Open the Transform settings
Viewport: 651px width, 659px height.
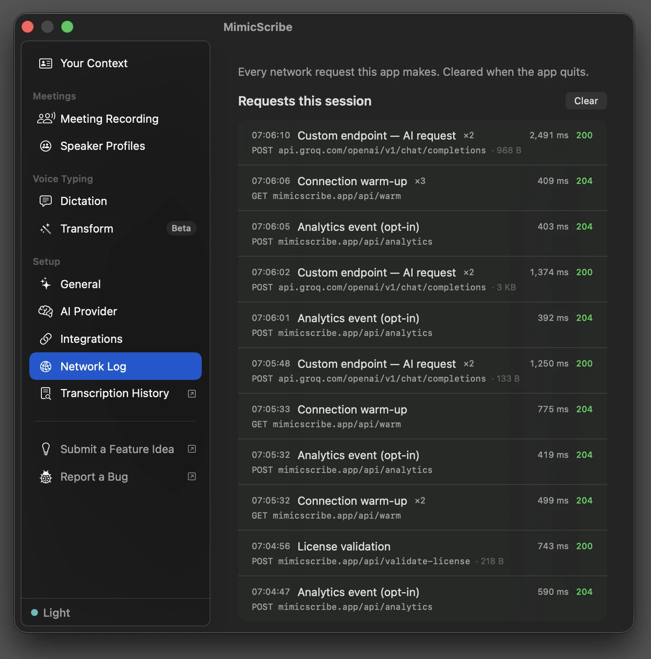(x=116, y=229)
